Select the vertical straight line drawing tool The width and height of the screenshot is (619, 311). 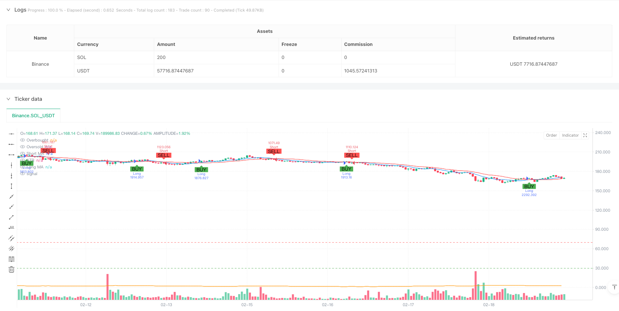(x=12, y=165)
